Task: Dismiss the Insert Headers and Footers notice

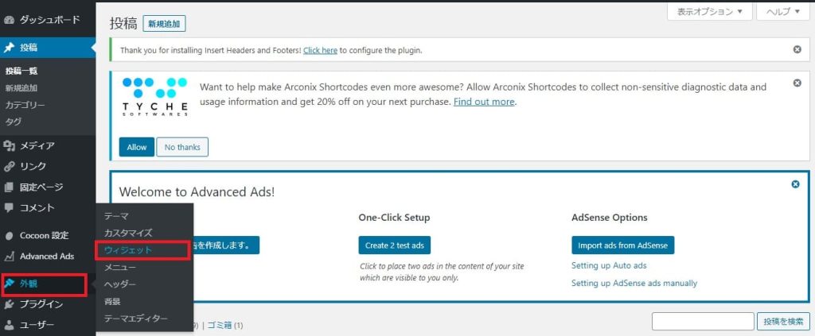Action: pyautogui.click(x=797, y=50)
